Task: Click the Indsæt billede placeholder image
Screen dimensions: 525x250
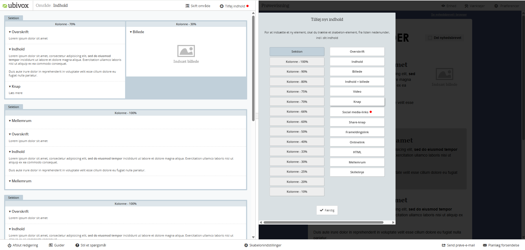Action: point(186,51)
